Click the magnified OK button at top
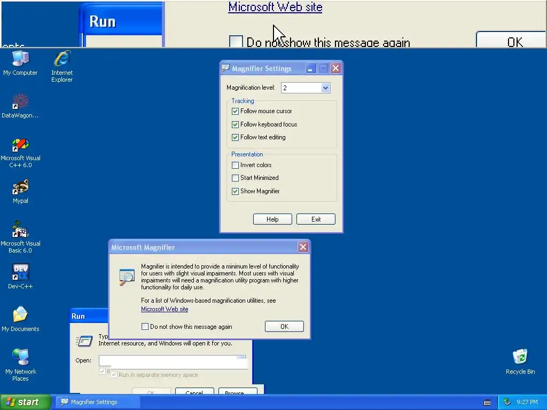This screenshot has height=410, width=547. point(511,40)
